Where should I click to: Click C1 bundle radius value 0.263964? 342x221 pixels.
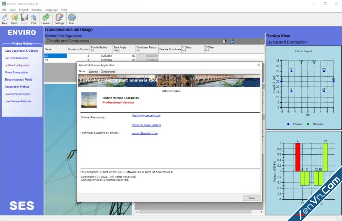106,56
